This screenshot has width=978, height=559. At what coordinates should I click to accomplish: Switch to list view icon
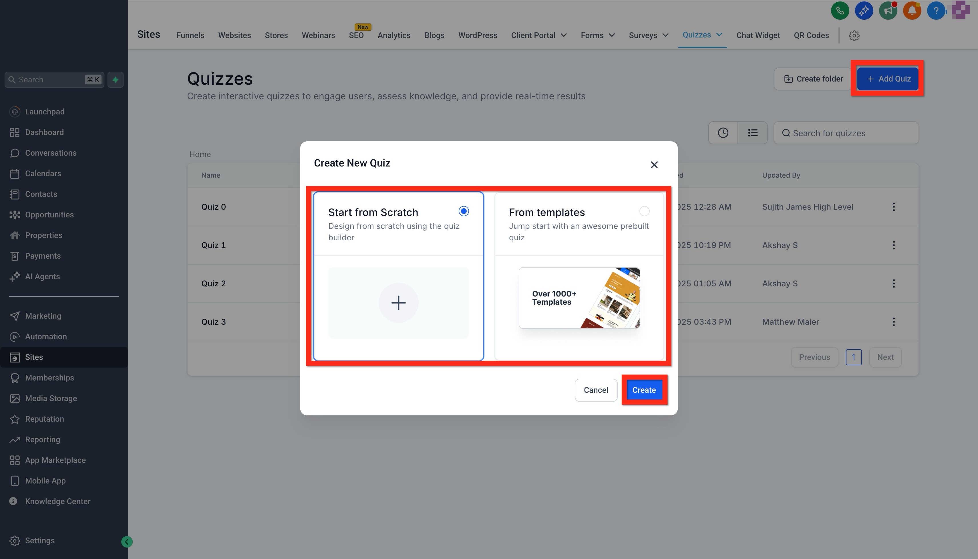coord(752,133)
